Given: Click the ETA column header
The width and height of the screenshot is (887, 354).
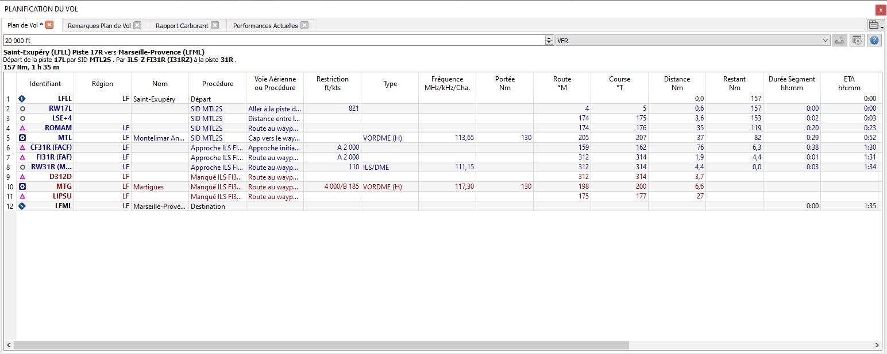Looking at the screenshot, I should tap(850, 83).
